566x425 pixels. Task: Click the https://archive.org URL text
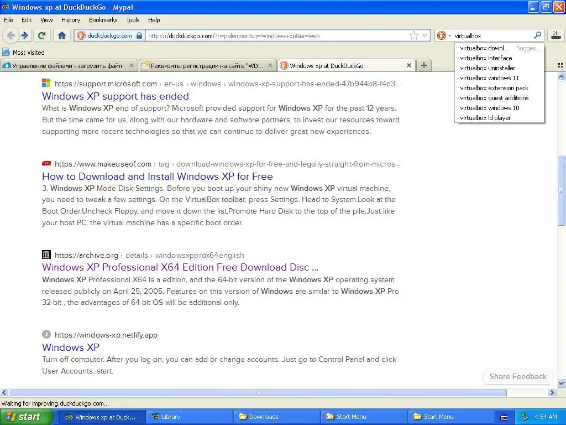click(86, 255)
